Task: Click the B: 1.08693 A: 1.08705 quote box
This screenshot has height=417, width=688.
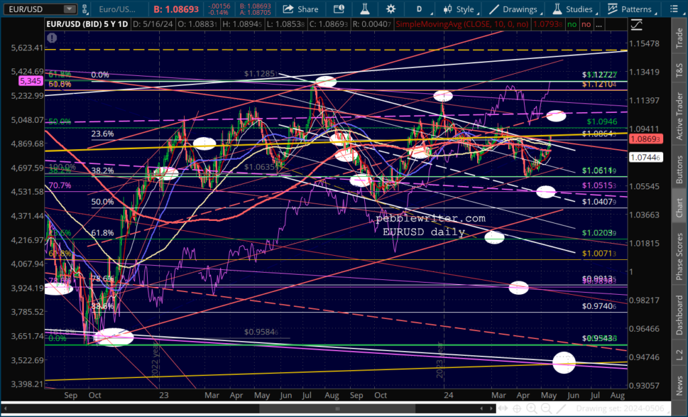Action: (x=255, y=9)
